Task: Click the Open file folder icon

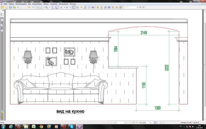Action: (2, 8)
